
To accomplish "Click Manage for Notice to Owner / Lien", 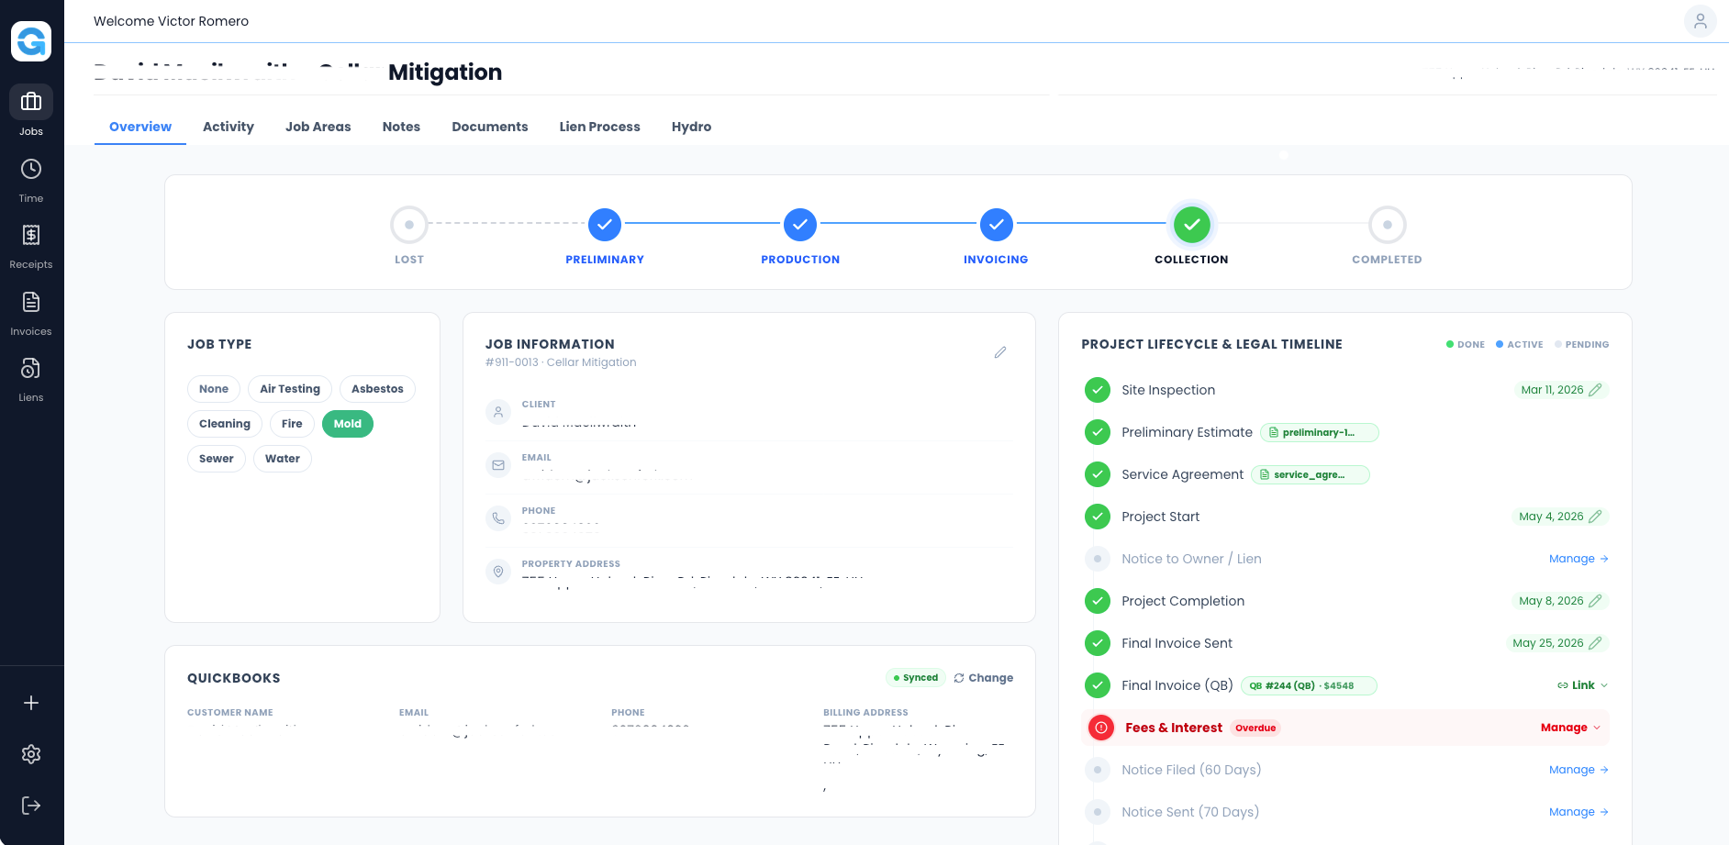I will pos(1578,559).
